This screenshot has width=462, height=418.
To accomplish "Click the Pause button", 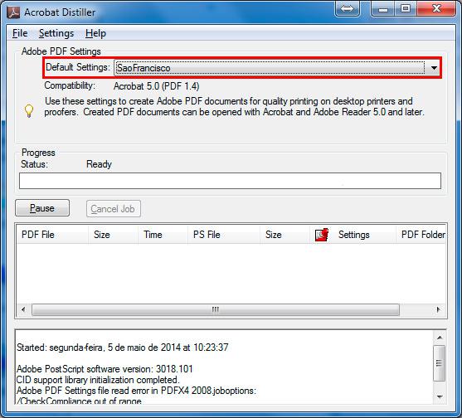I will 42,208.
